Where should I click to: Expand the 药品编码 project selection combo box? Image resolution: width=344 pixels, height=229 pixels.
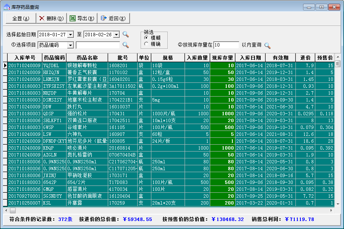70,45
